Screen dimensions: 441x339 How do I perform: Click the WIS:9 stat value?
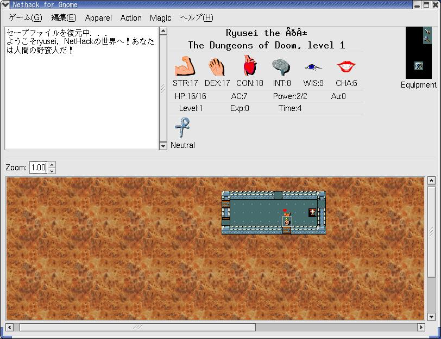313,83
